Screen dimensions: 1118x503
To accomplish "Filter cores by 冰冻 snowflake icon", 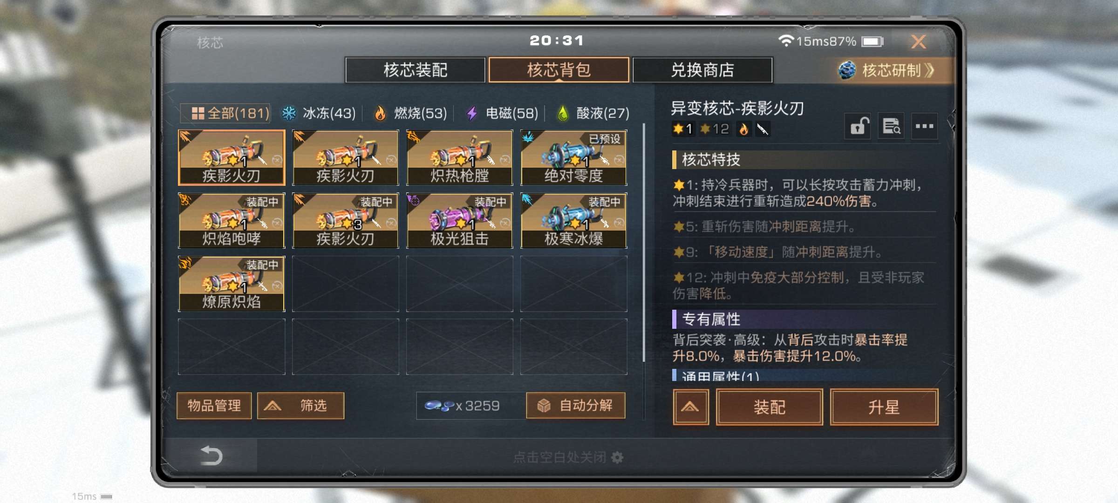I will (x=289, y=113).
